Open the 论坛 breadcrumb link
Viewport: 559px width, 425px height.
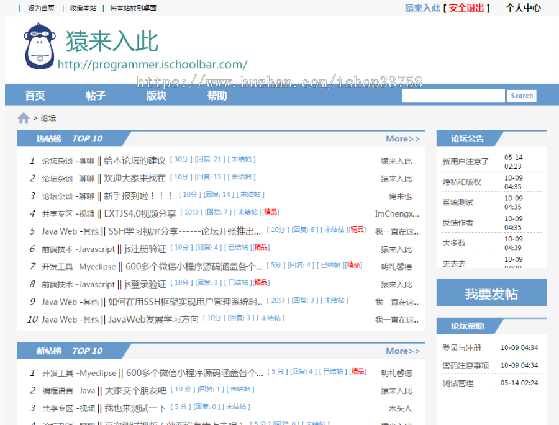click(x=48, y=117)
